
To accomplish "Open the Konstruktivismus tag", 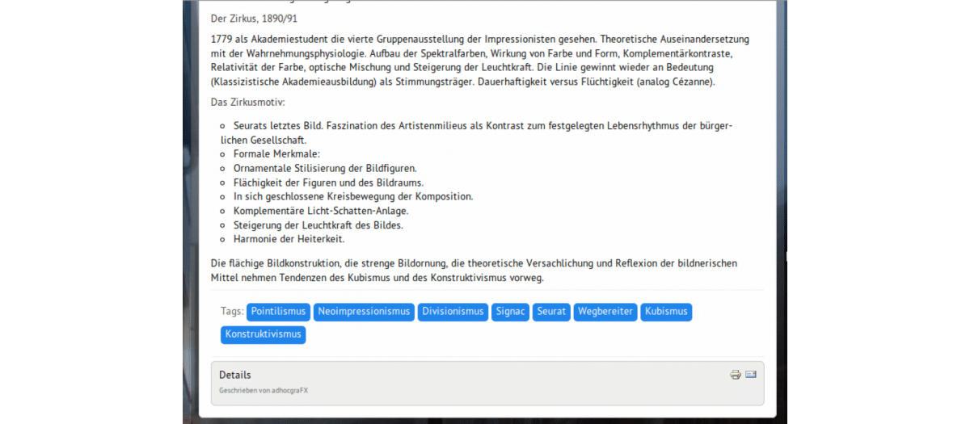I will (264, 334).
